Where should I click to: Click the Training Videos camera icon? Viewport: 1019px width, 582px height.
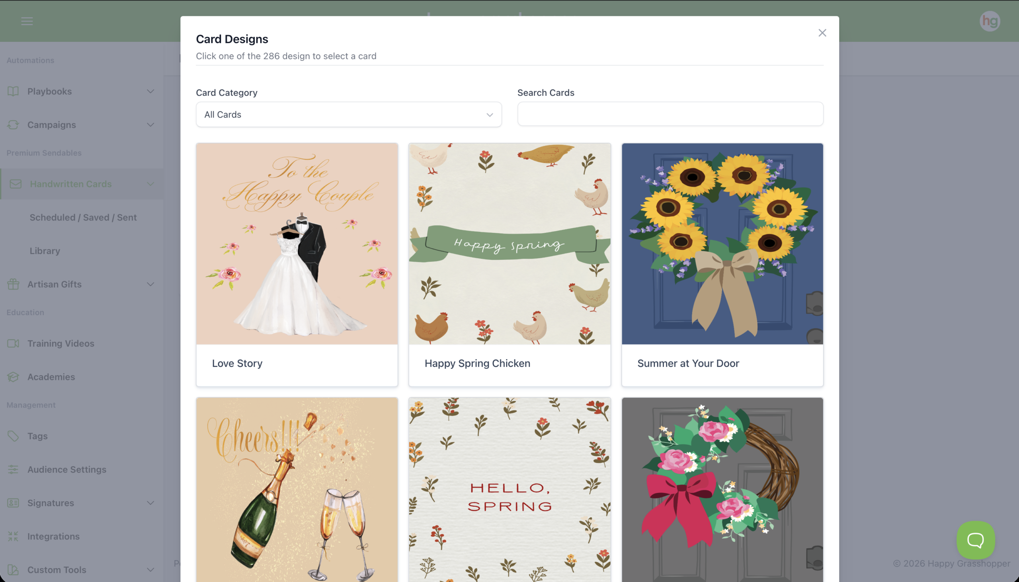(x=13, y=343)
